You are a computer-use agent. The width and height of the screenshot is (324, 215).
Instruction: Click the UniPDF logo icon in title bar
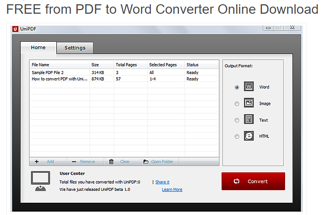pos(15,29)
